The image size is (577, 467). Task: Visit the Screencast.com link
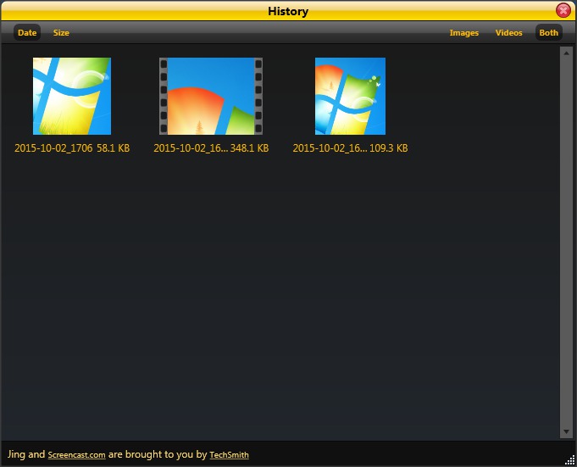[76, 455]
